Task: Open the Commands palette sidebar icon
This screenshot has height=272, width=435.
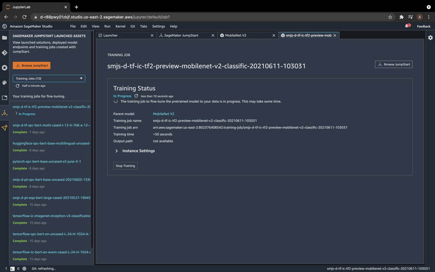Action: coord(4,83)
